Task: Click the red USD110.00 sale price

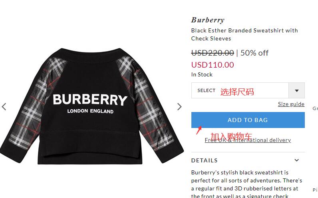Action: click(x=213, y=65)
